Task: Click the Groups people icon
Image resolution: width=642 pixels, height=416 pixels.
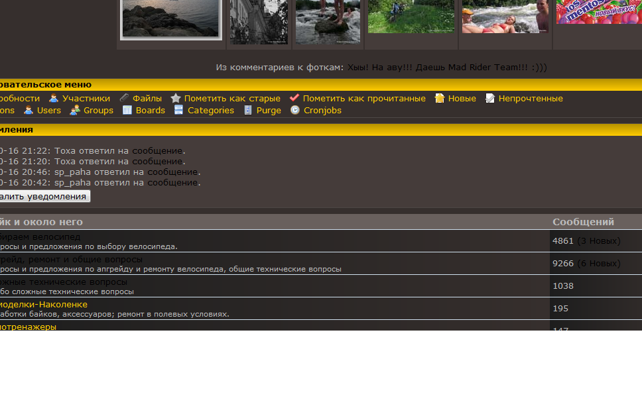Action: pyautogui.click(x=75, y=111)
